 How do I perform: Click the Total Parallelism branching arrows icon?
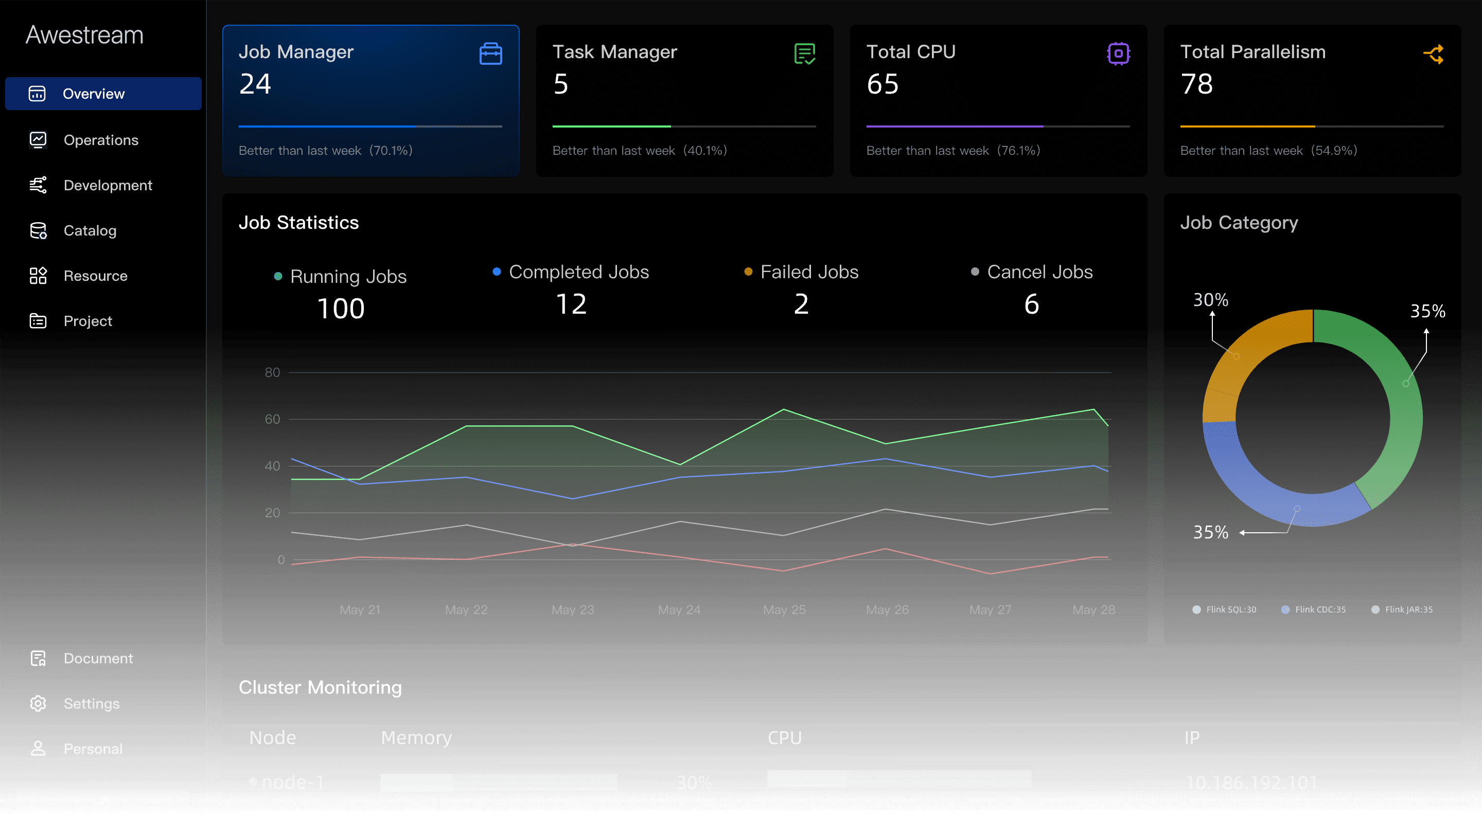[1433, 55]
